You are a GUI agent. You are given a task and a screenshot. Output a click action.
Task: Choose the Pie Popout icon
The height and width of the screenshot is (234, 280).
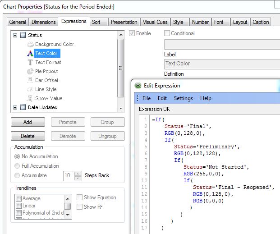[30, 71]
